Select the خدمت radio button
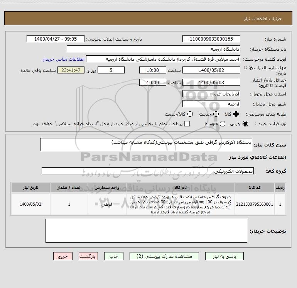 [216, 114]
